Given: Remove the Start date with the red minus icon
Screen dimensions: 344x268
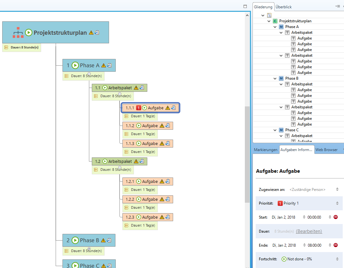Looking at the screenshot, I should 336,217.
